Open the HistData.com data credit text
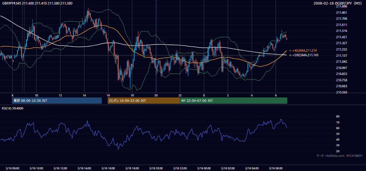 click(x=340, y=156)
